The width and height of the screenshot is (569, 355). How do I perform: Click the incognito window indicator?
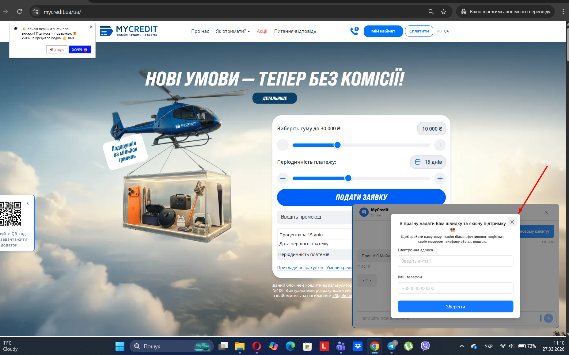506,12
